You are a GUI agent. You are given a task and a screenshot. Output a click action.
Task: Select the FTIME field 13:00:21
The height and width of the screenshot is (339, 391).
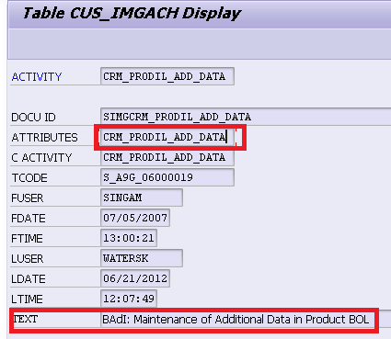click(x=129, y=238)
